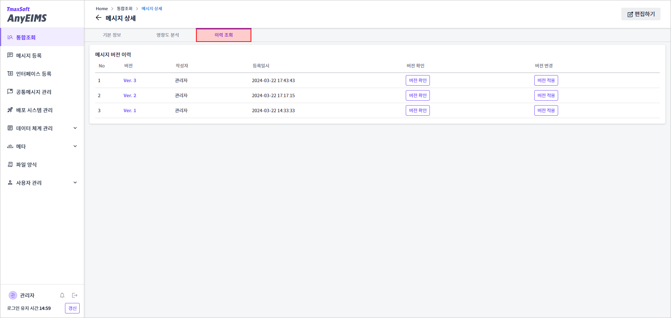Click the 공통메시지 관리 sidebar icon
671x318 pixels.
pyautogui.click(x=10, y=92)
